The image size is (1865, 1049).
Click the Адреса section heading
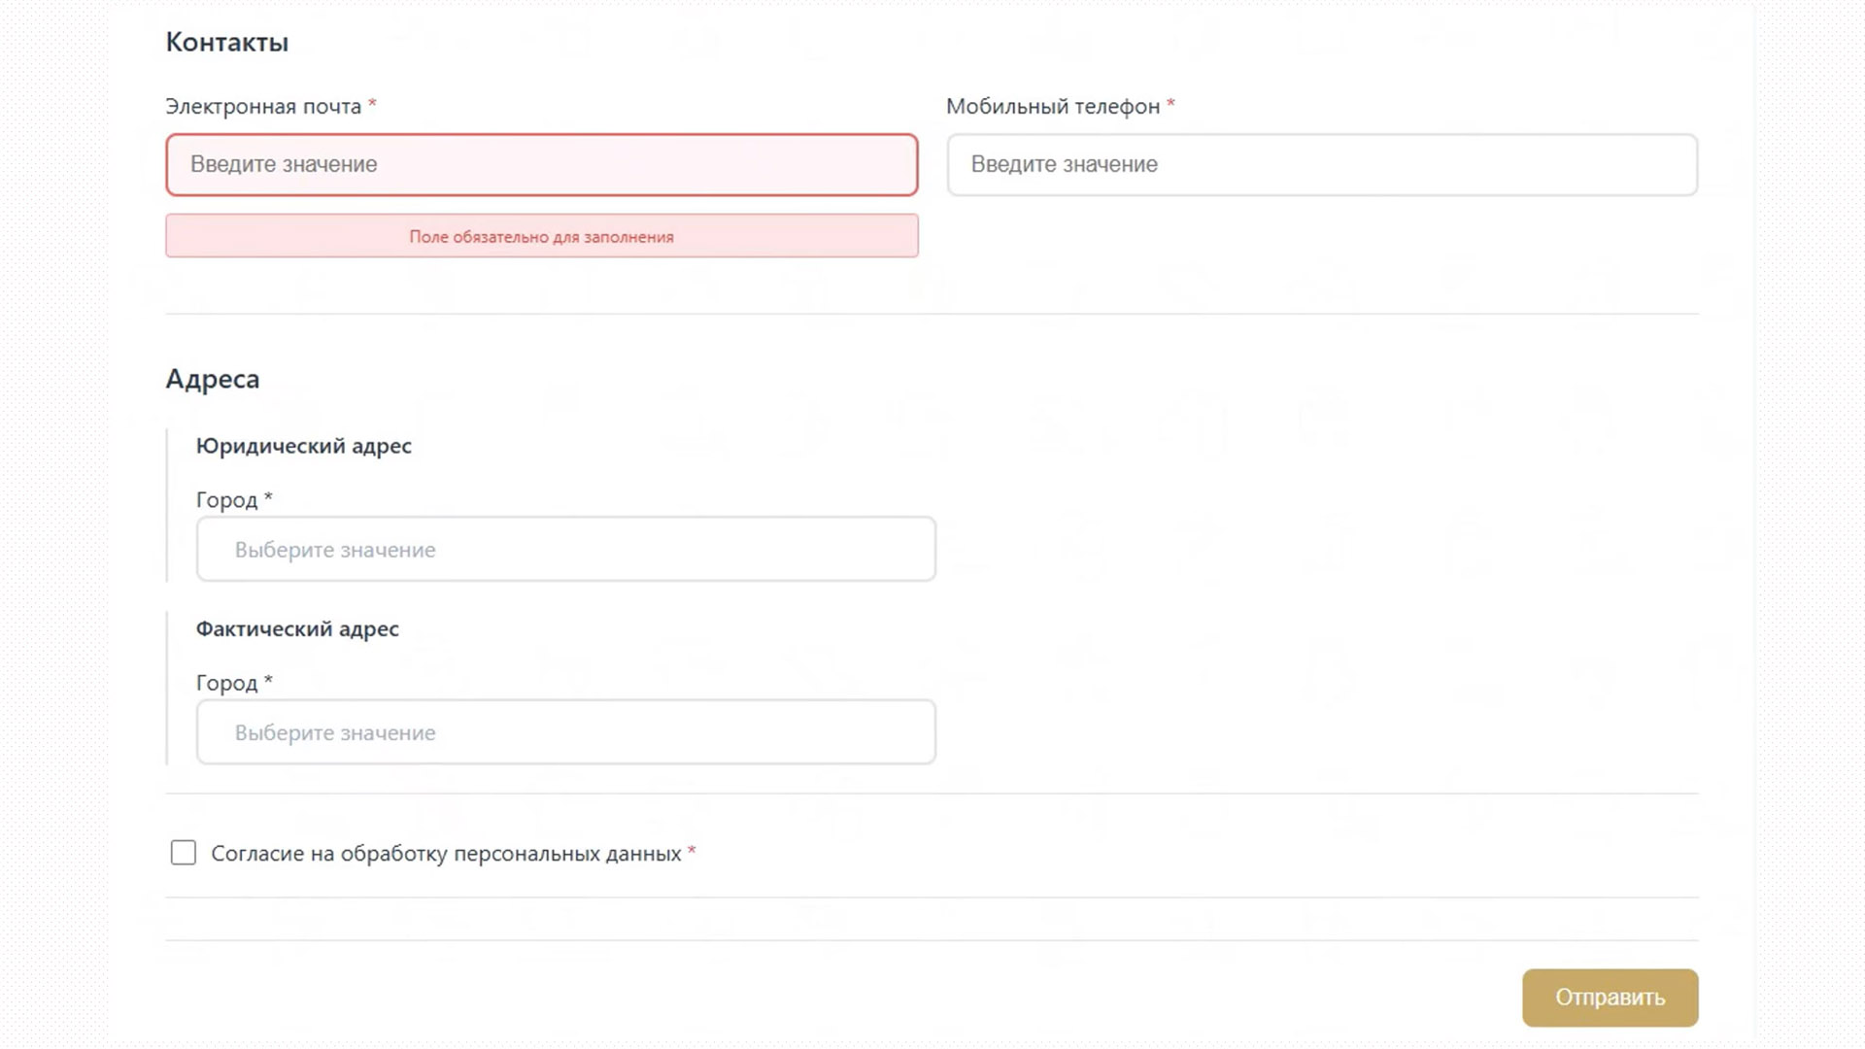213,379
